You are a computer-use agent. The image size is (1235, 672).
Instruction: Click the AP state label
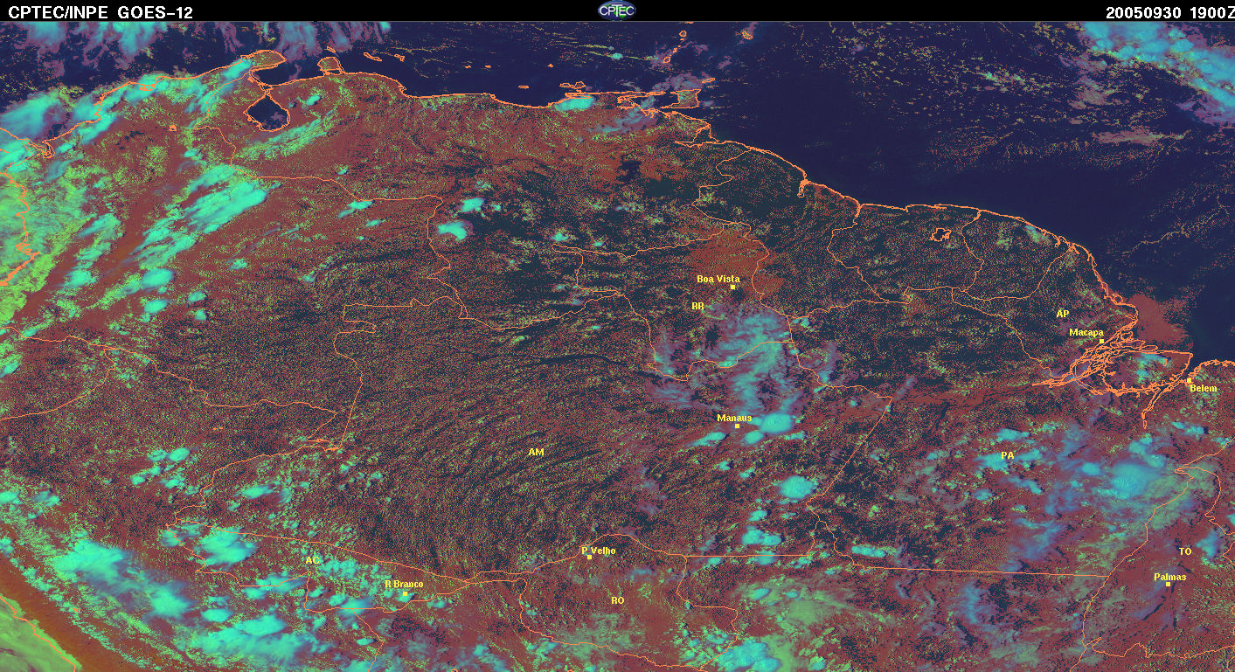[x=1063, y=313]
